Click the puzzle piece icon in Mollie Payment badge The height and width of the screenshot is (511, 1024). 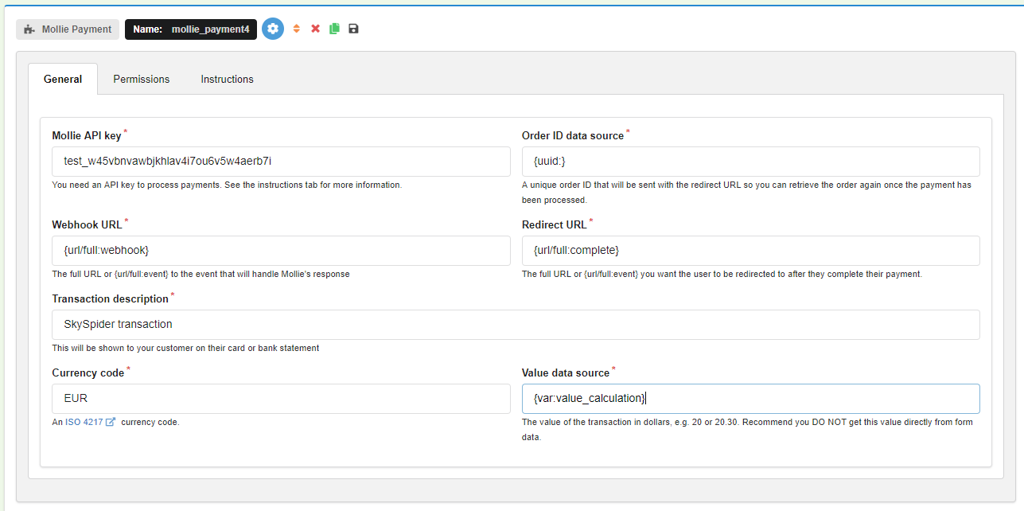coord(29,29)
